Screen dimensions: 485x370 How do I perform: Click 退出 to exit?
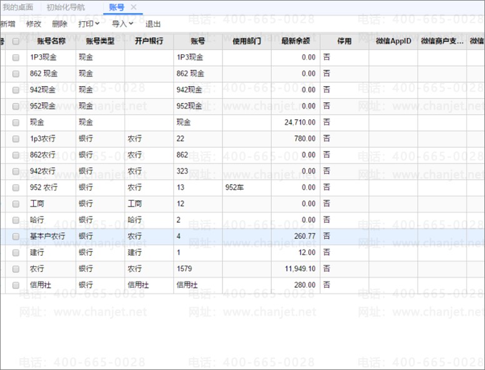click(152, 24)
